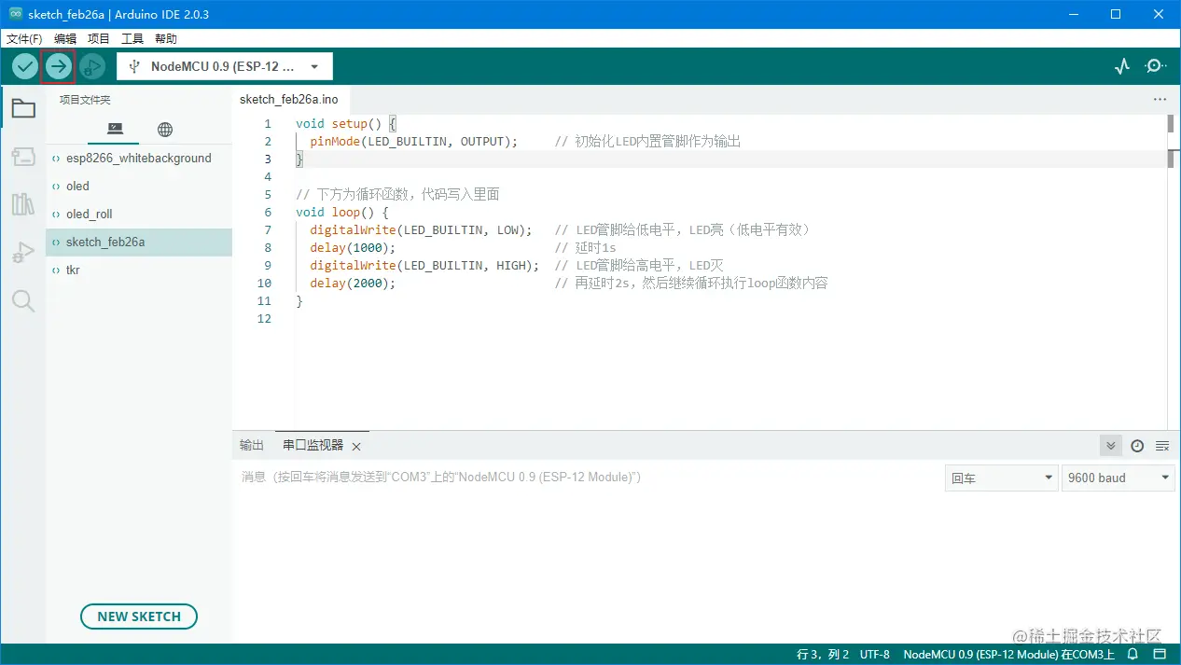Open the Boards Manager sidebar icon
Screen dimensions: 1181x665
point(23,157)
